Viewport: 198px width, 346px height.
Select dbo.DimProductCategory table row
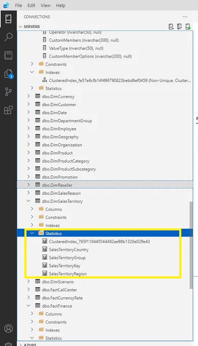pos(105,161)
